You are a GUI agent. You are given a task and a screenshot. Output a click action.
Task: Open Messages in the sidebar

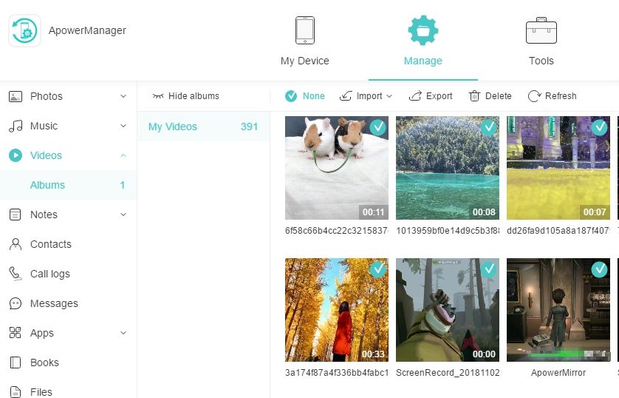[x=53, y=303]
